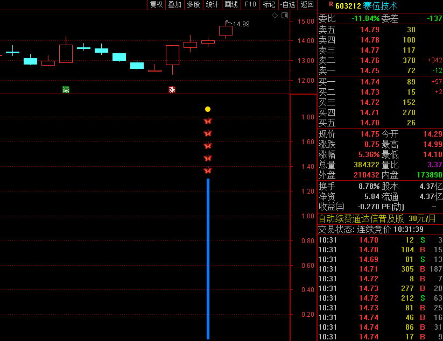
Task: Click the 返回 back button
Action: click(x=307, y=5)
